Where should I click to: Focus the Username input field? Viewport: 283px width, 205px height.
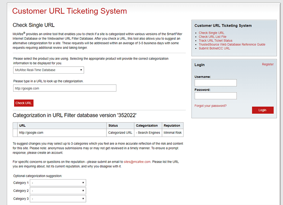pos(215,83)
